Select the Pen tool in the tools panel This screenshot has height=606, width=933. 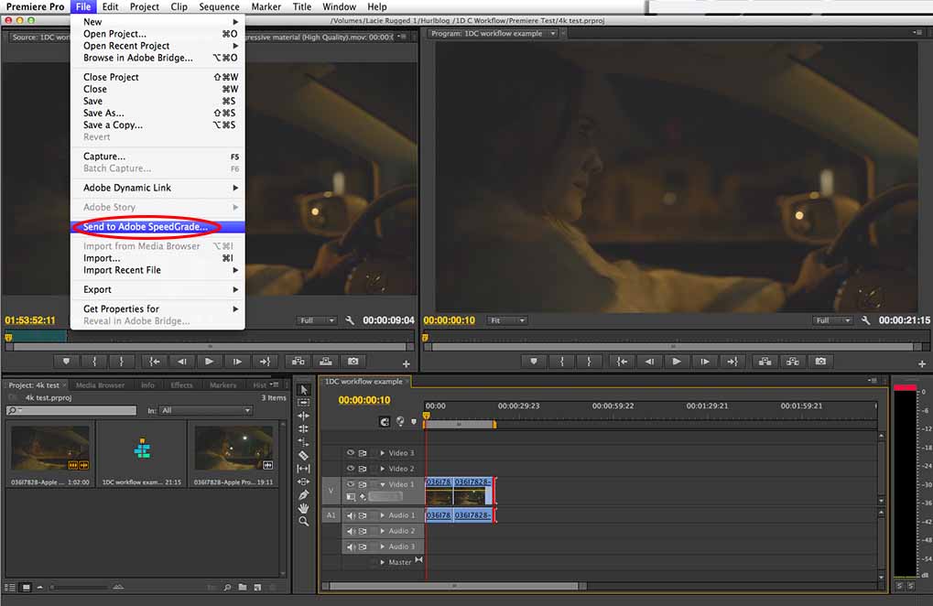[304, 494]
